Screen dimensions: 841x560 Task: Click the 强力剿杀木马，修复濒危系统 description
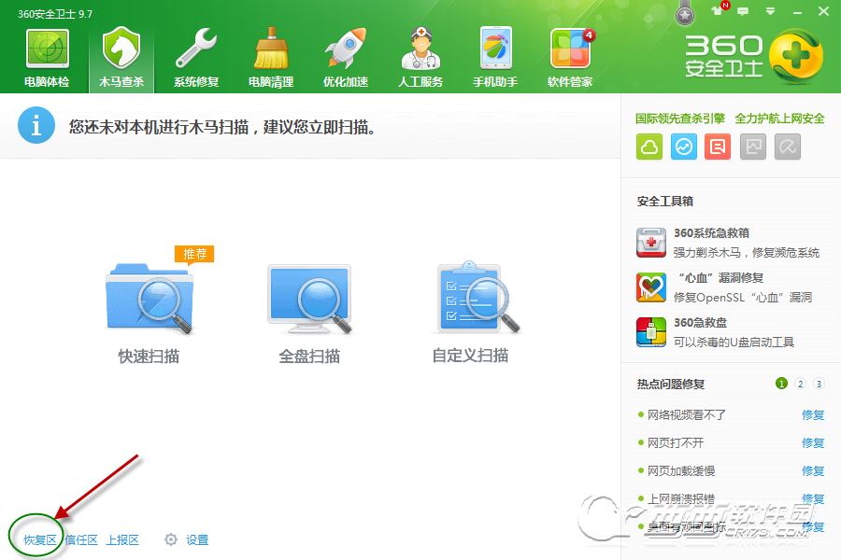click(746, 252)
